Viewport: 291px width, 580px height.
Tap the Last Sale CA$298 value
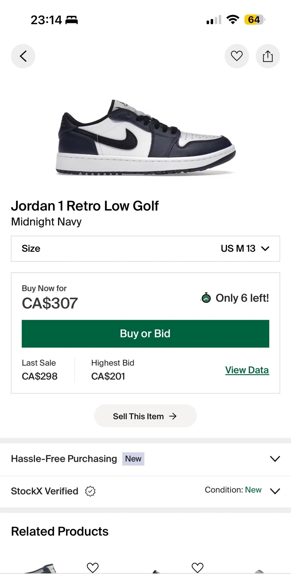tap(39, 376)
